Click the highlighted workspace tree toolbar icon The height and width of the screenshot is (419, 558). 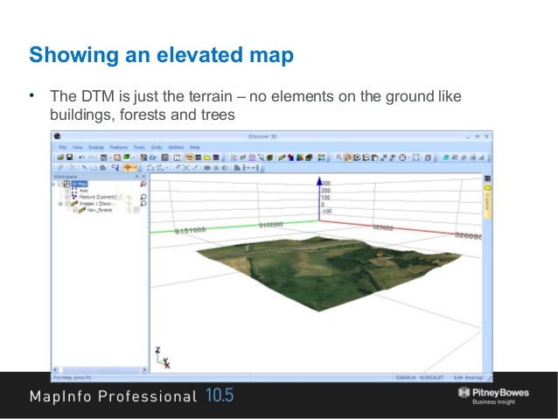point(189,157)
